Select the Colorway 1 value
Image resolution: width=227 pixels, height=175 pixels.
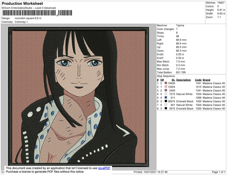click(21, 22)
